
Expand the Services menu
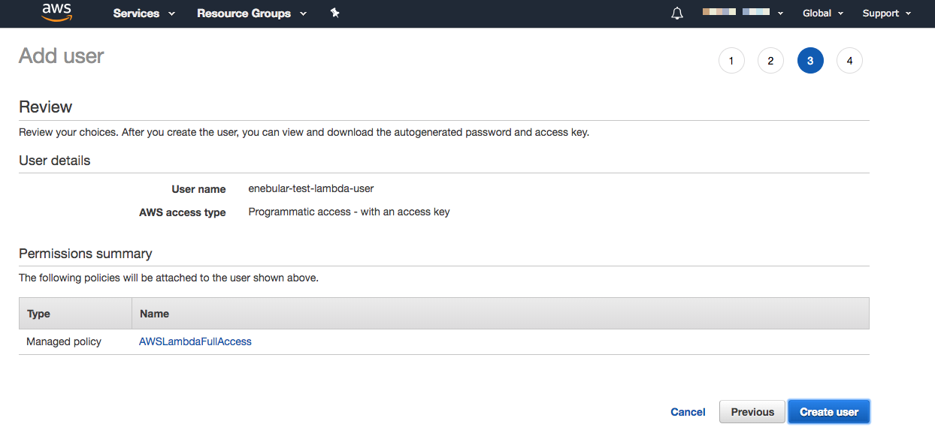[x=144, y=14]
